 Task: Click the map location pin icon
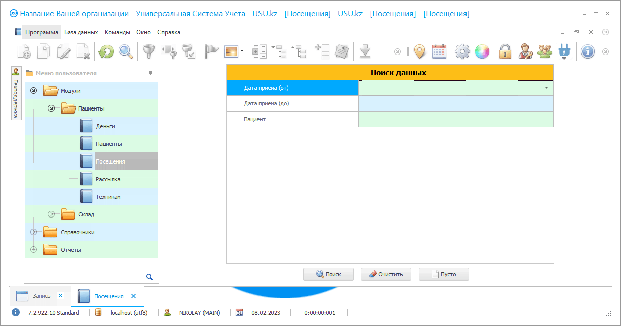(420, 51)
